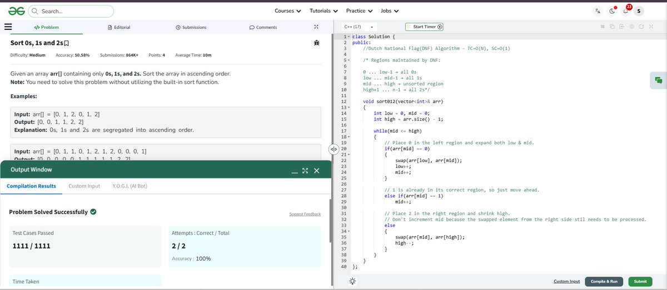
Task: Click the bug report icon
Action: pyautogui.click(x=316, y=43)
